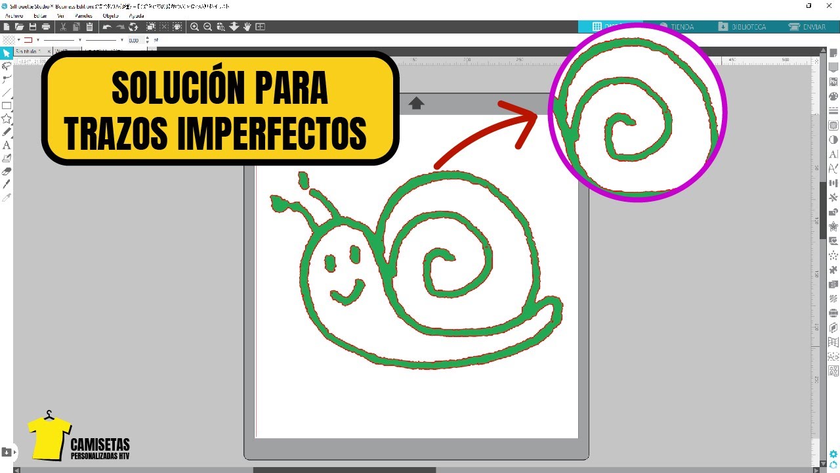This screenshot has width=840, height=473.
Task: Click the red line color swatch
Action: click(29, 40)
